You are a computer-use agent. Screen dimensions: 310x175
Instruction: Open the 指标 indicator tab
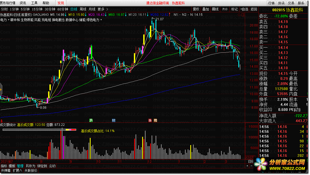(x=4, y=166)
